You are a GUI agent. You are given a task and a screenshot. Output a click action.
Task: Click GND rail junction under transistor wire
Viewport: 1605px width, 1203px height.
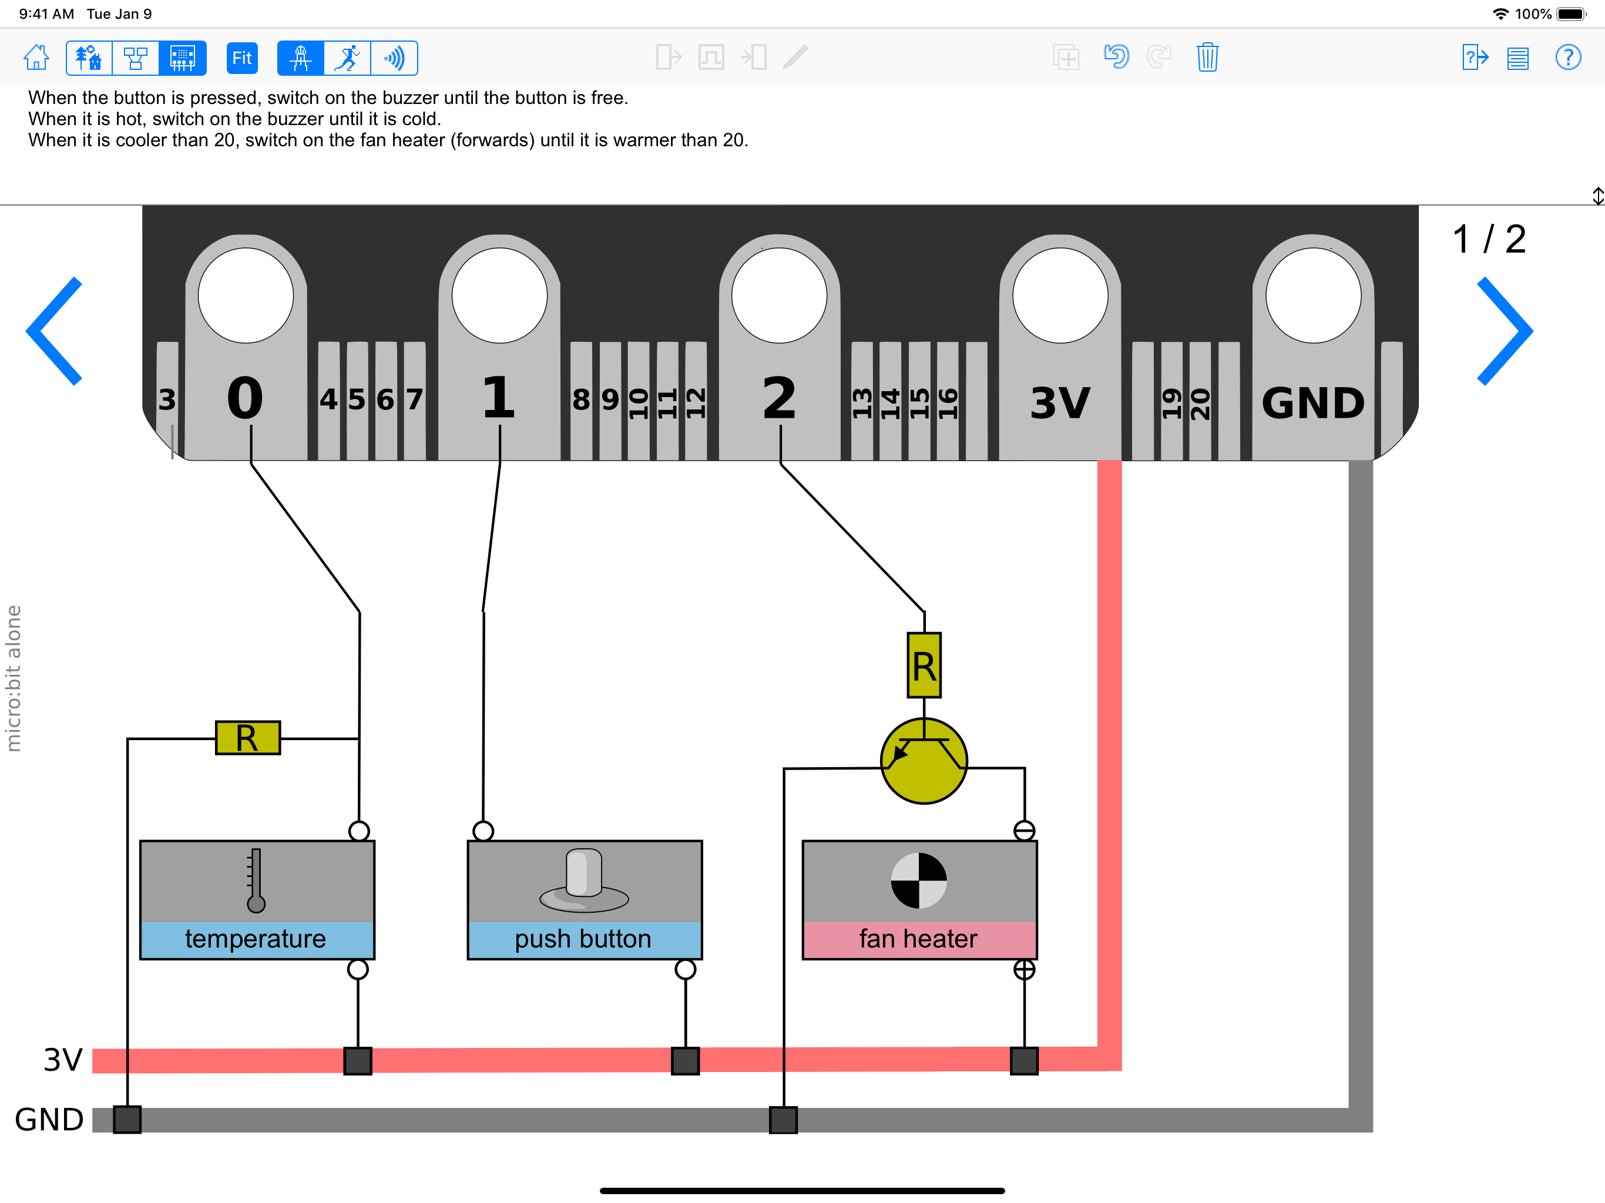[x=784, y=1120]
